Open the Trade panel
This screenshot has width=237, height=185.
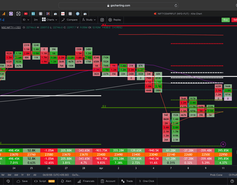[127, 181]
